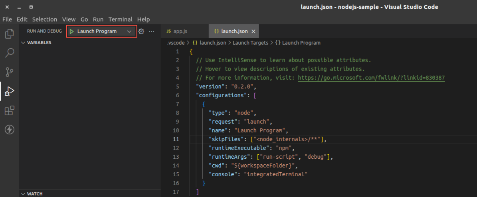Close the VS Code window
Screen dimensions: 477x197
click(7, 7)
